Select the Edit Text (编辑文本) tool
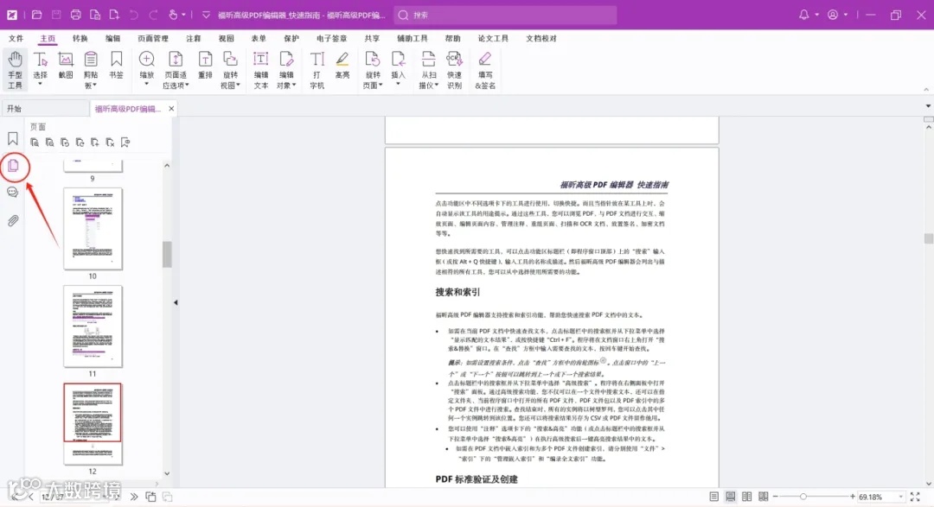This screenshot has width=934, height=507. pyautogui.click(x=261, y=70)
